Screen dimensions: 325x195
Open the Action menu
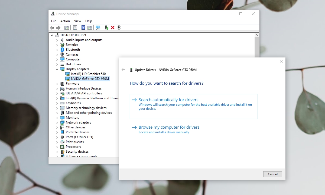[x=65, y=21]
